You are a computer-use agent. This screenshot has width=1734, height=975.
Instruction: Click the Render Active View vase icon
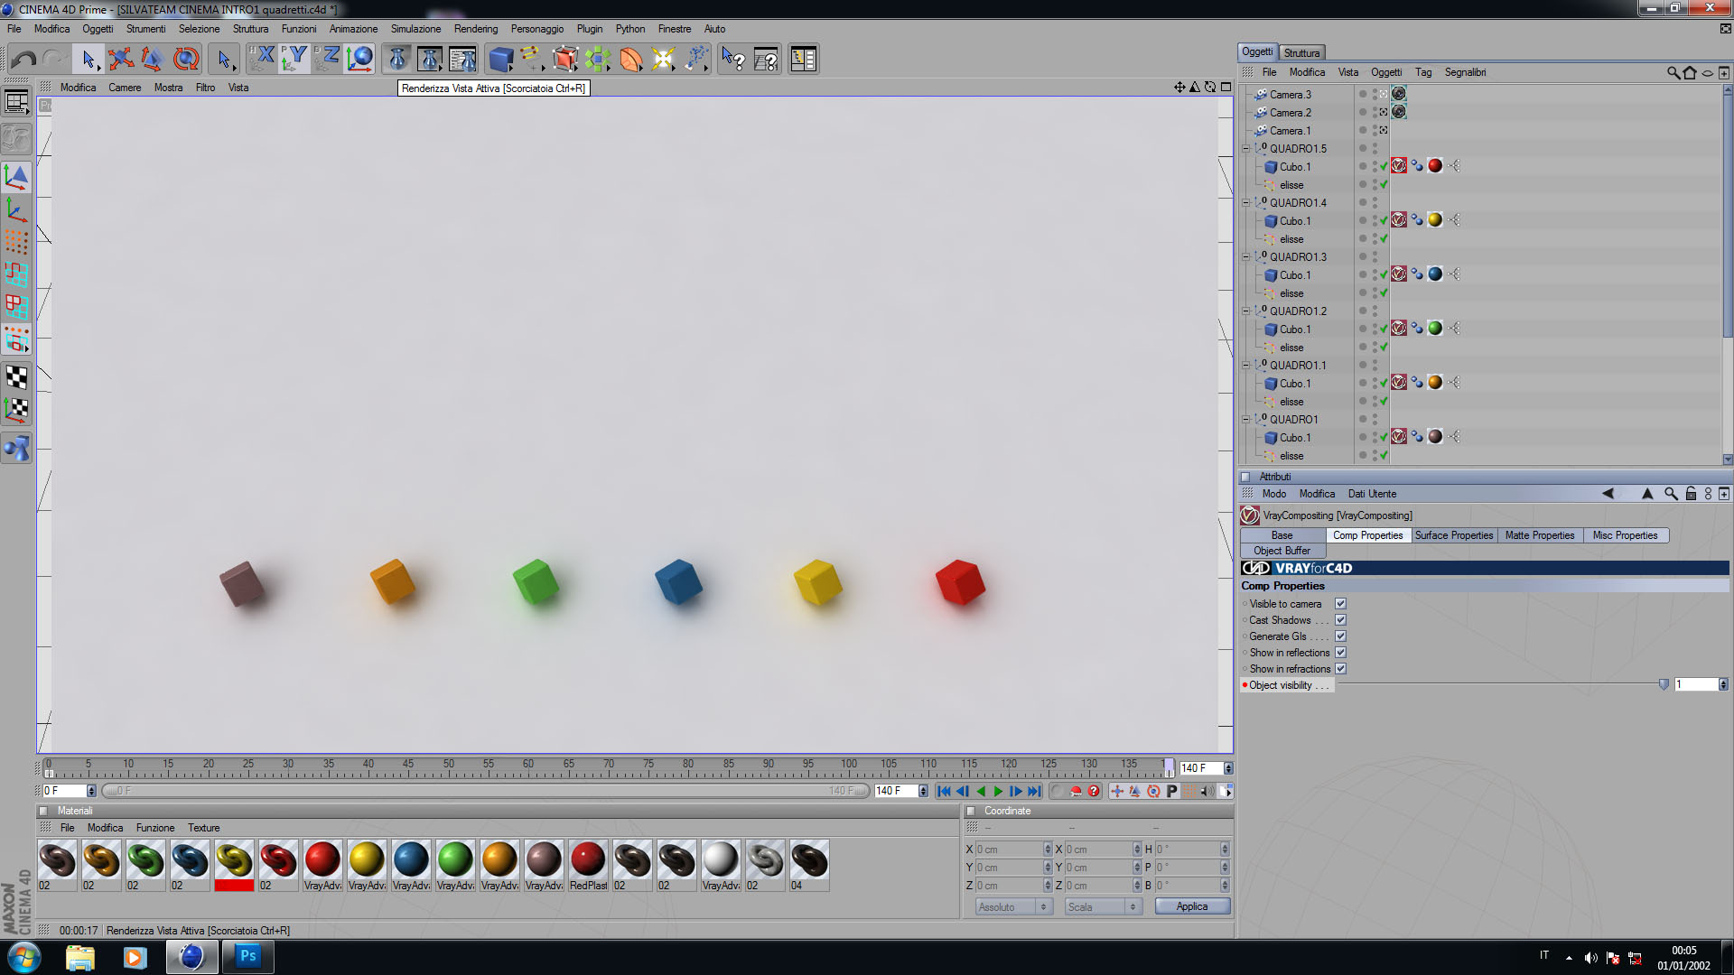coord(397,60)
